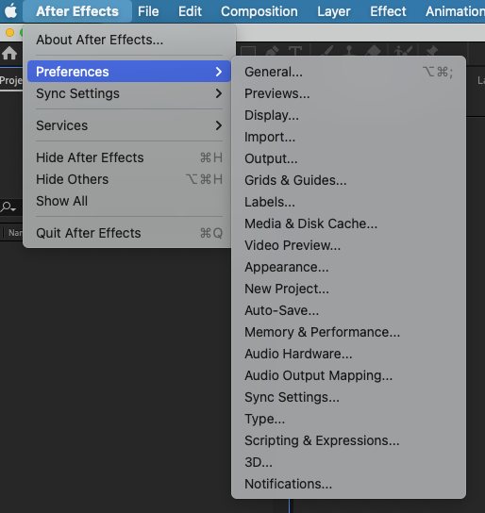Screen dimensions: 485x513
Task: Open Previews… preferences
Action: click(x=348, y=93)
